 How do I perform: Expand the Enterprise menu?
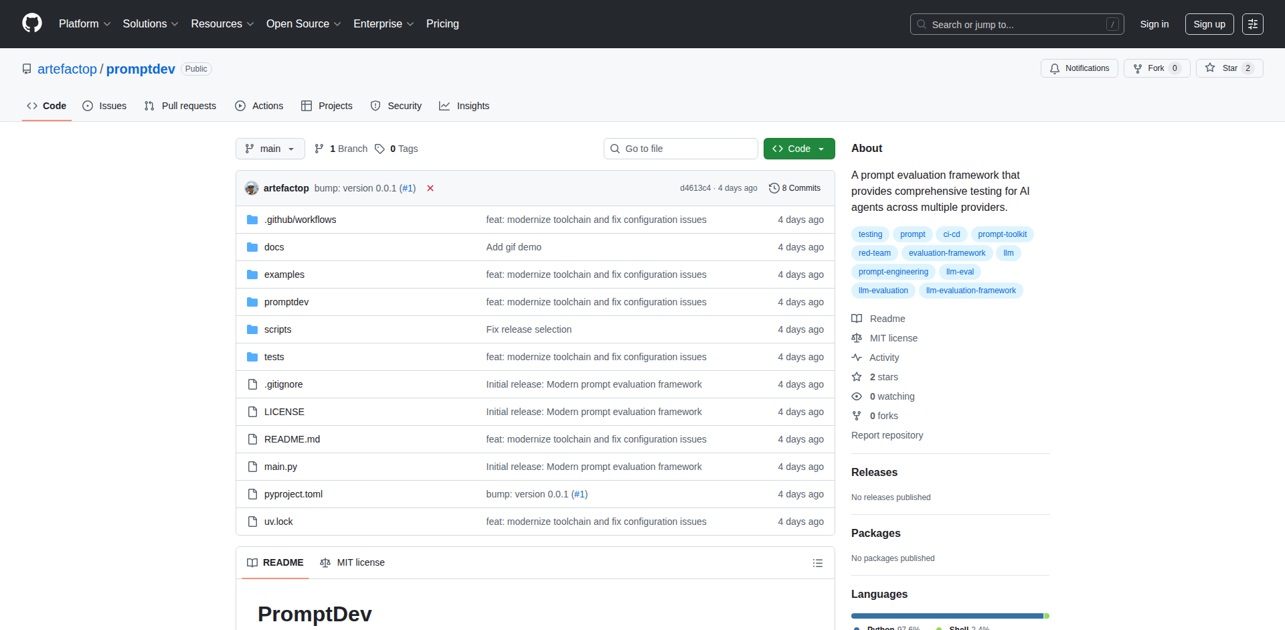coord(383,23)
